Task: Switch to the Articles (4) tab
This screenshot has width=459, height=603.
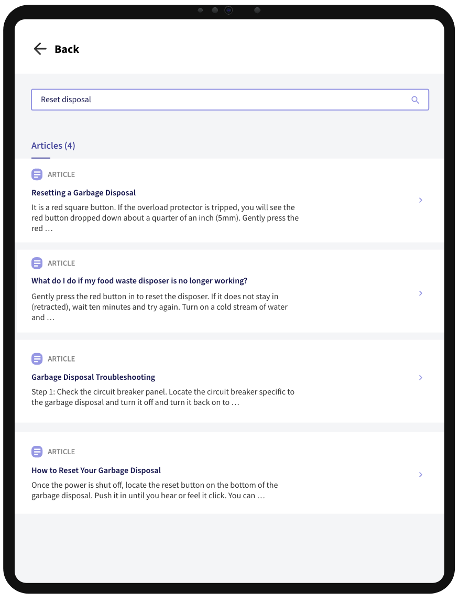Action: point(53,145)
